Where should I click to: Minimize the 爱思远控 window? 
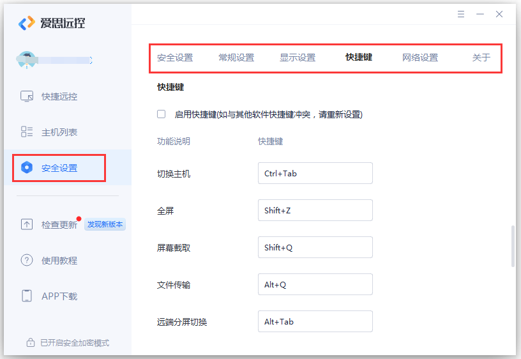click(480, 14)
